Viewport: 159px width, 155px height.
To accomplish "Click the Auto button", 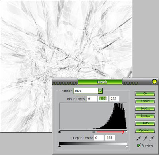I will (145, 123).
